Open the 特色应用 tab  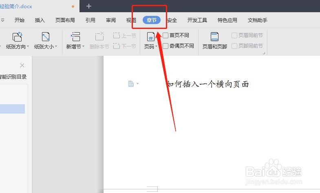pyautogui.click(x=227, y=20)
